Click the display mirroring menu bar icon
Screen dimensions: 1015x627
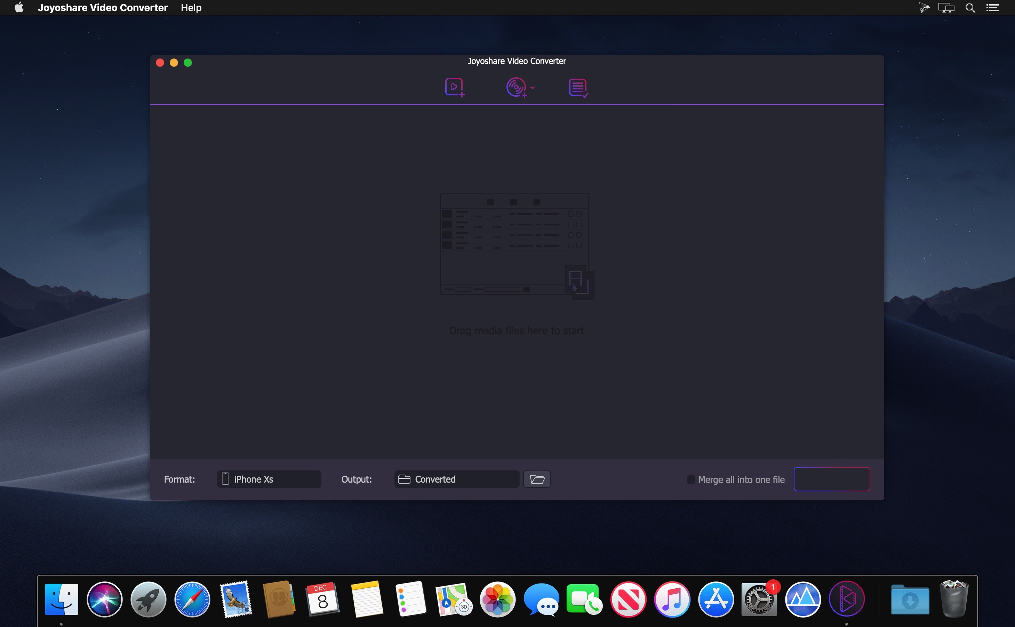[946, 7]
